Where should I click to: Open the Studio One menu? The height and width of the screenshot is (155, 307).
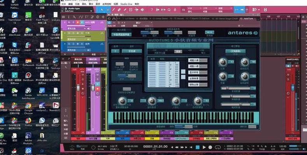(126, 4)
